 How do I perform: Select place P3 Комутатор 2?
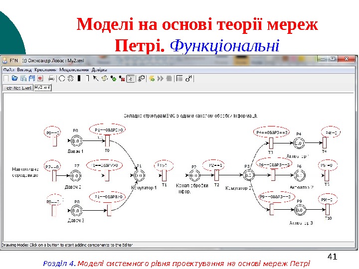248,175
